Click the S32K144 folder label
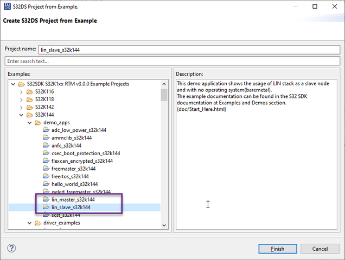This screenshot has height=260, width=345. click(x=44, y=115)
